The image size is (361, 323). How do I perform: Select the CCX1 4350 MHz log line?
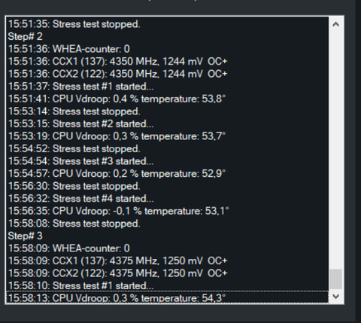pyautogui.click(x=167, y=62)
